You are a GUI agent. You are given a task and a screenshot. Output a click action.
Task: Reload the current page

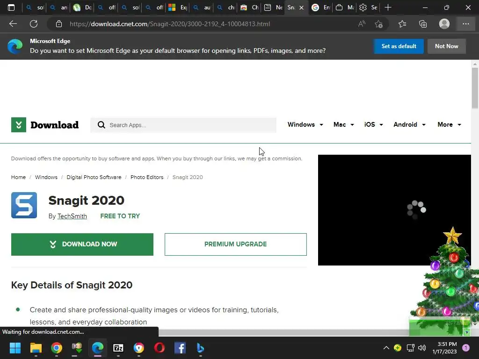34,24
